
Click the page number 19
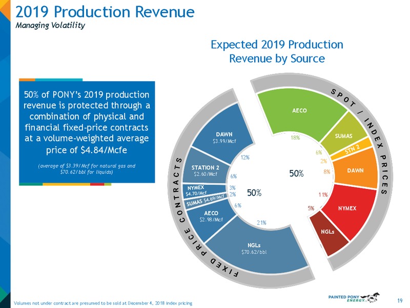click(400, 301)
